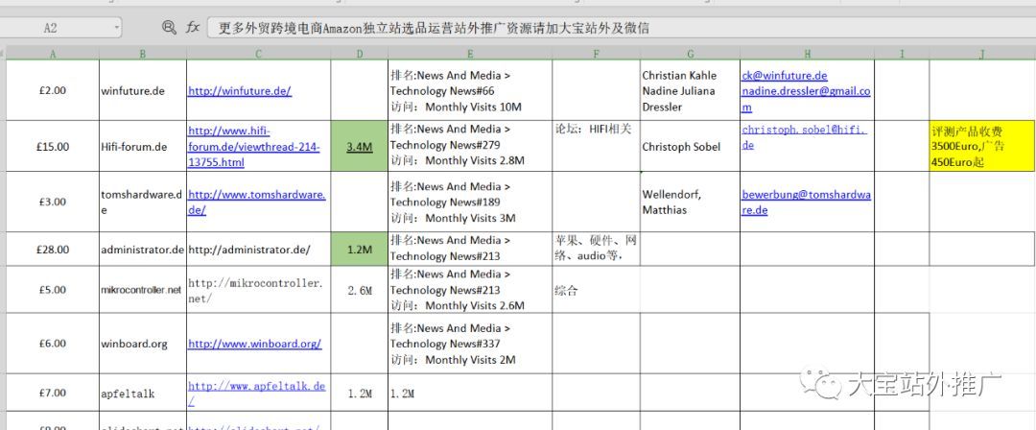
Task: Click the ck@winfuture.de email link
Action: (x=785, y=76)
